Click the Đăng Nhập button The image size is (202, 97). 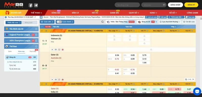(175, 5)
